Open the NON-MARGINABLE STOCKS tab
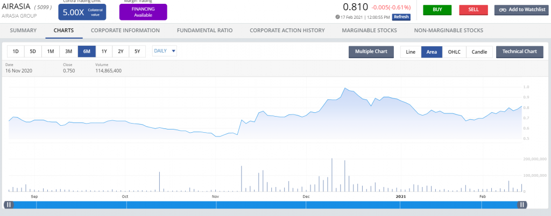This screenshot has height=216, width=551. 449,31
